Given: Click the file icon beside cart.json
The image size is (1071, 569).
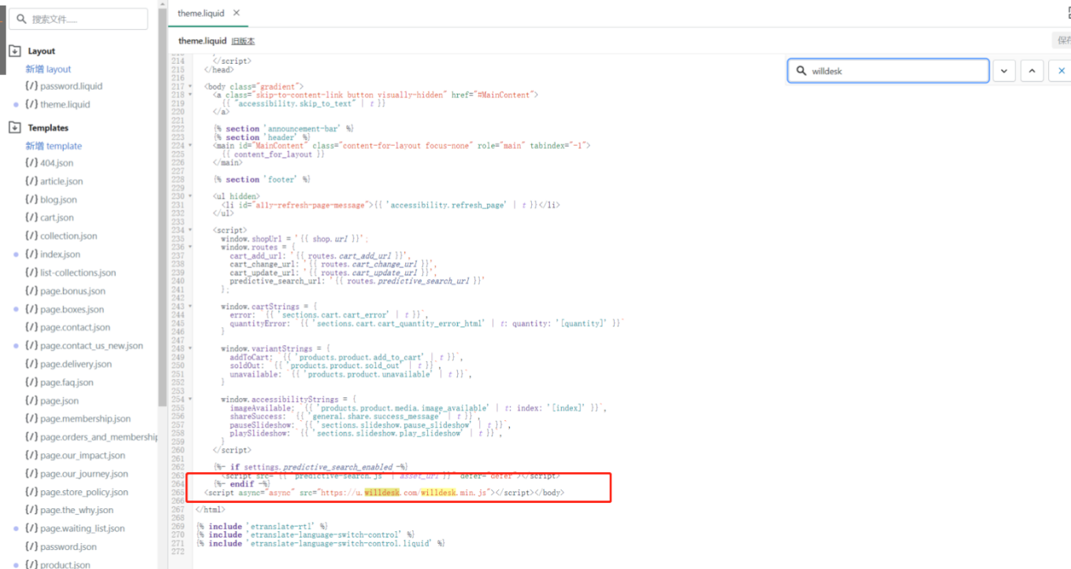Looking at the screenshot, I should (x=32, y=218).
